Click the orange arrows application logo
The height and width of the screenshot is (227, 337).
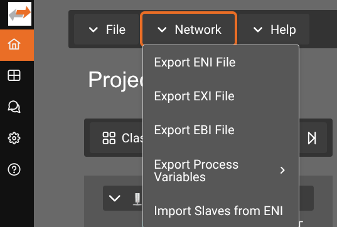tap(20, 14)
